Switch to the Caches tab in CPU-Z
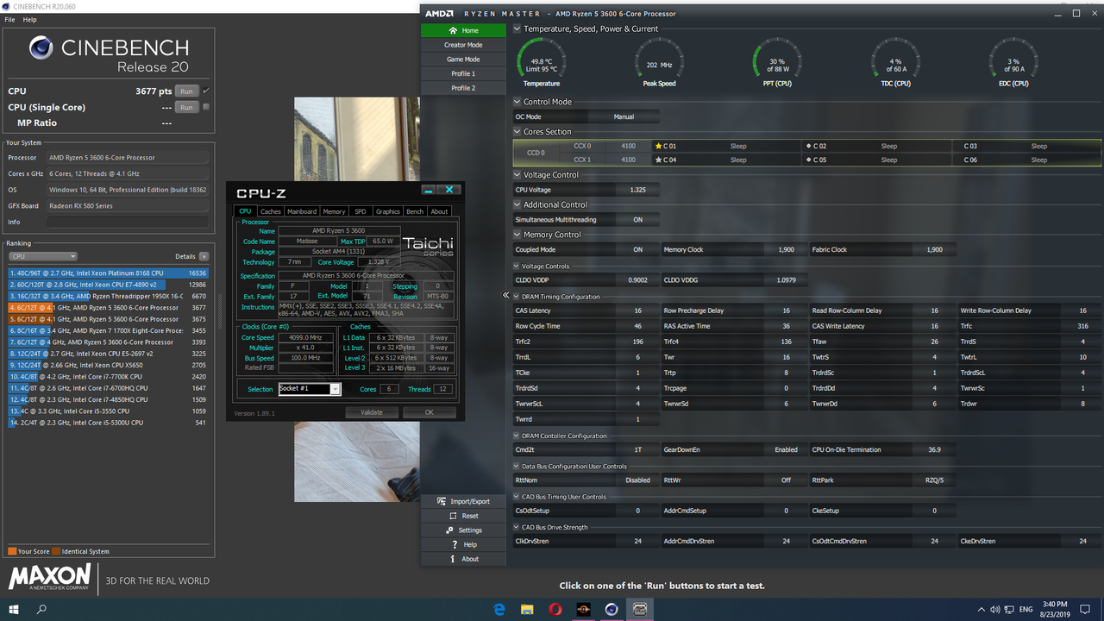This screenshot has width=1104, height=621. (271, 211)
